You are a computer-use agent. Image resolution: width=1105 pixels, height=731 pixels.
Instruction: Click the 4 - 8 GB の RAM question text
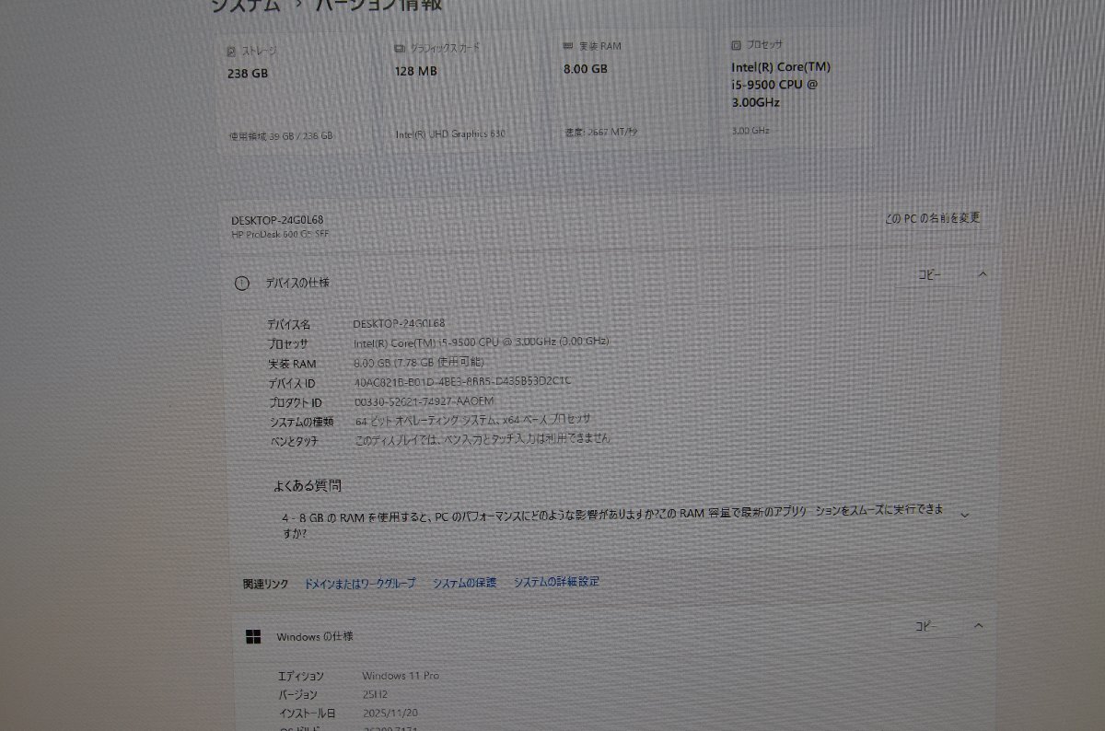point(613,519)
